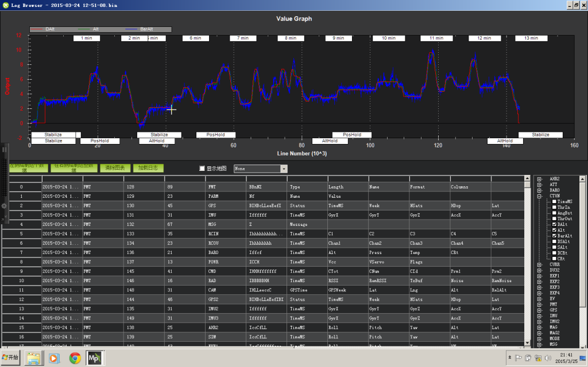This screenshot has width=588, height=367.
Task: Open the file explorer taskbar icon
Action: [33, 358]
